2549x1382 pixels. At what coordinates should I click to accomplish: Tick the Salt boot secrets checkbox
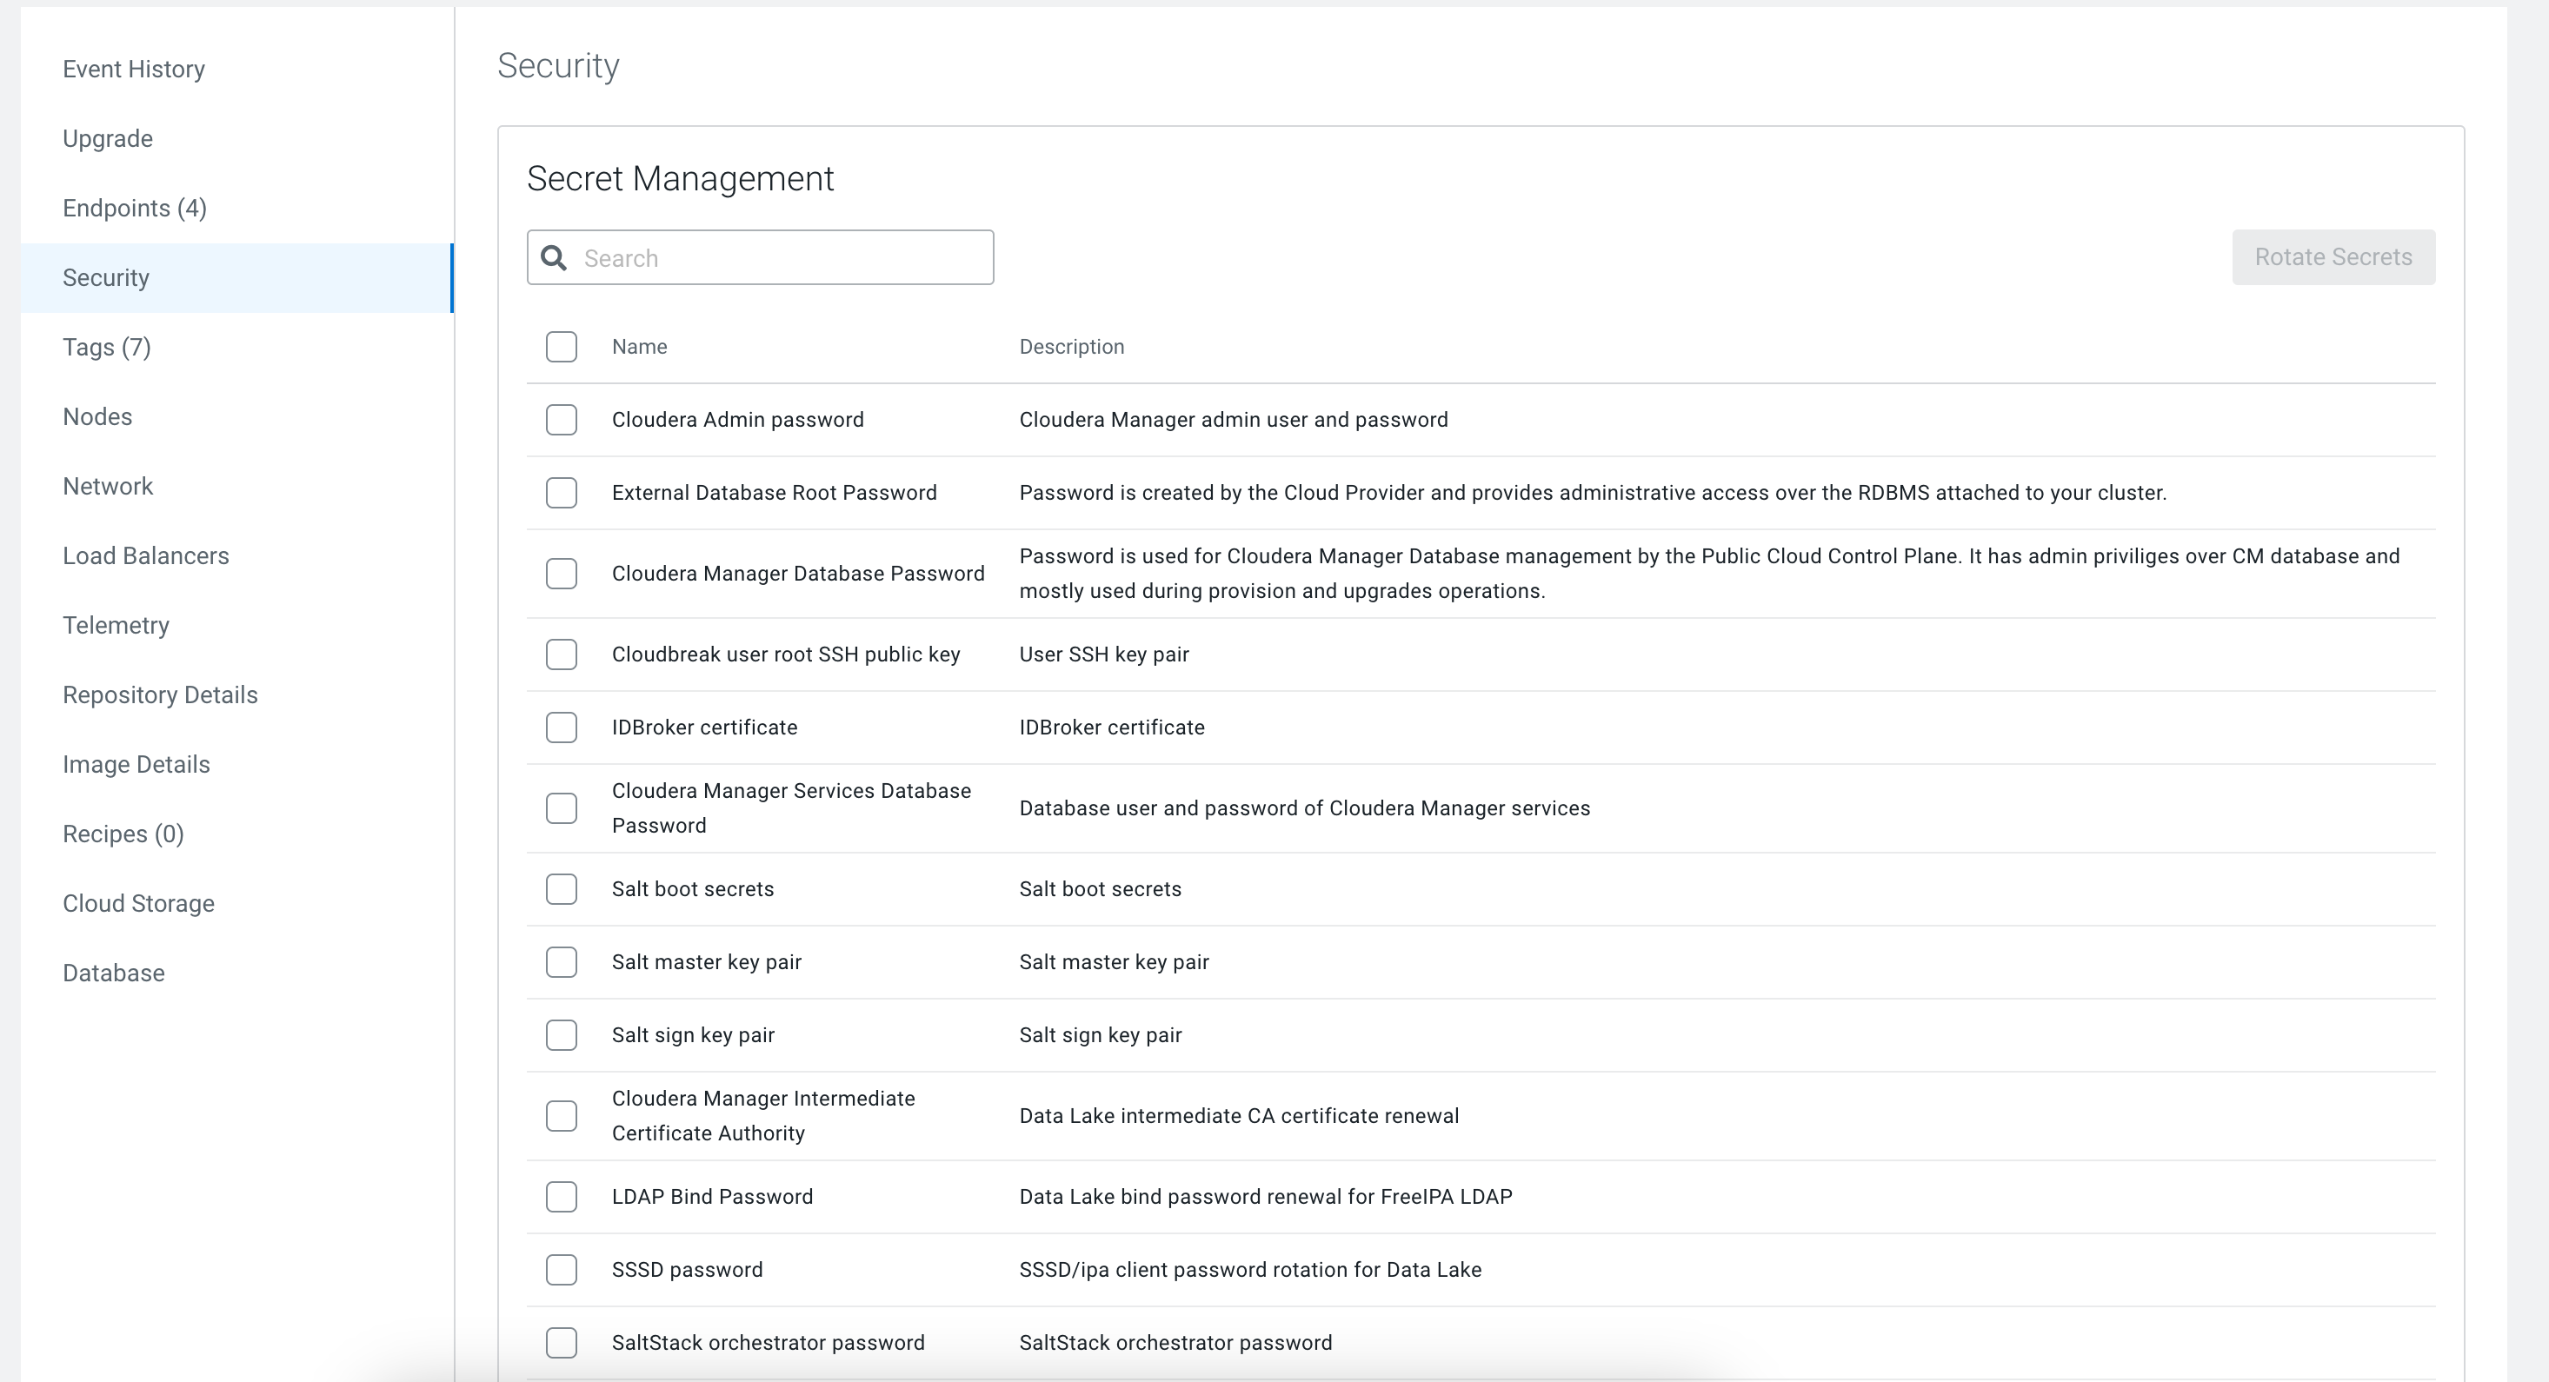tap(561, 888)
